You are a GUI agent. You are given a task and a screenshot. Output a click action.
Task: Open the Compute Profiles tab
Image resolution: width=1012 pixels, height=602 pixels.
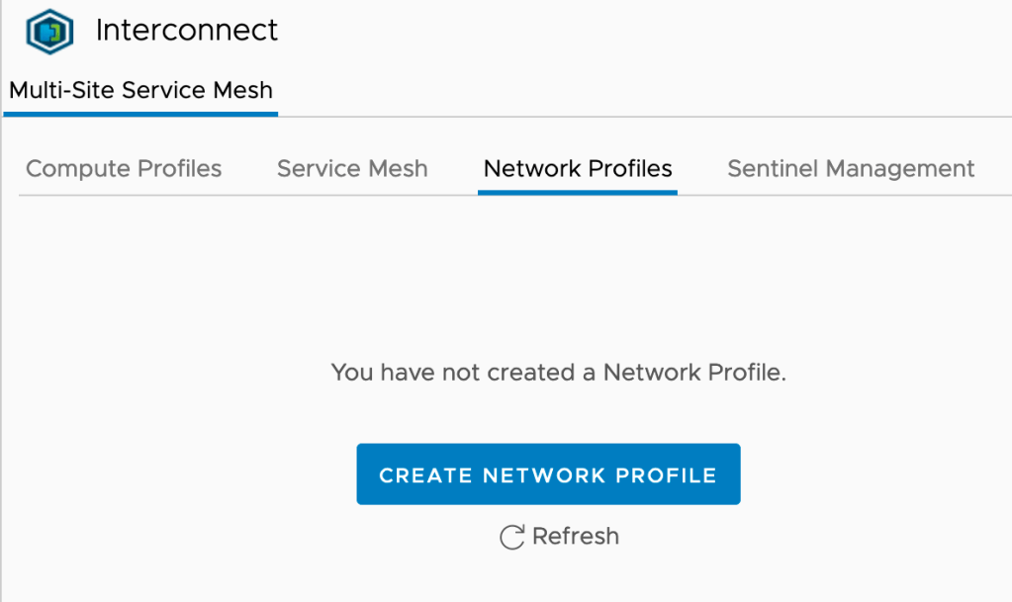pyautogui.click(x=124, y=169)
